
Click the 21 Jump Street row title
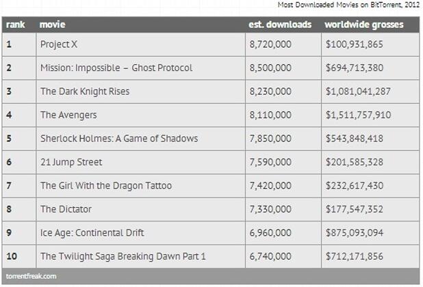coord(71,162)
